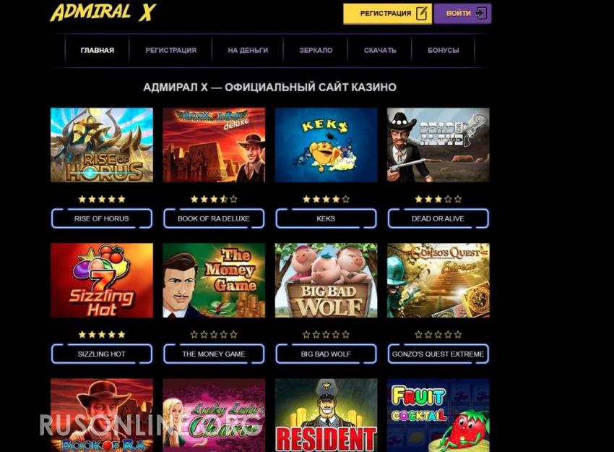
Task: Open the На деньги menu item
Action: click(248, 50)
